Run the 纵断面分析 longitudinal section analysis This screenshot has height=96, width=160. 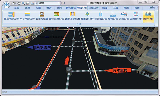click(x=101, y=16)
